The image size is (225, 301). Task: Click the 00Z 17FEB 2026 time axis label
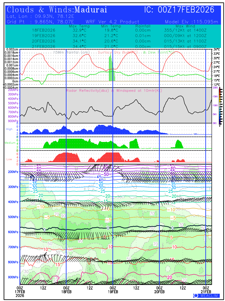pos(20,292)
